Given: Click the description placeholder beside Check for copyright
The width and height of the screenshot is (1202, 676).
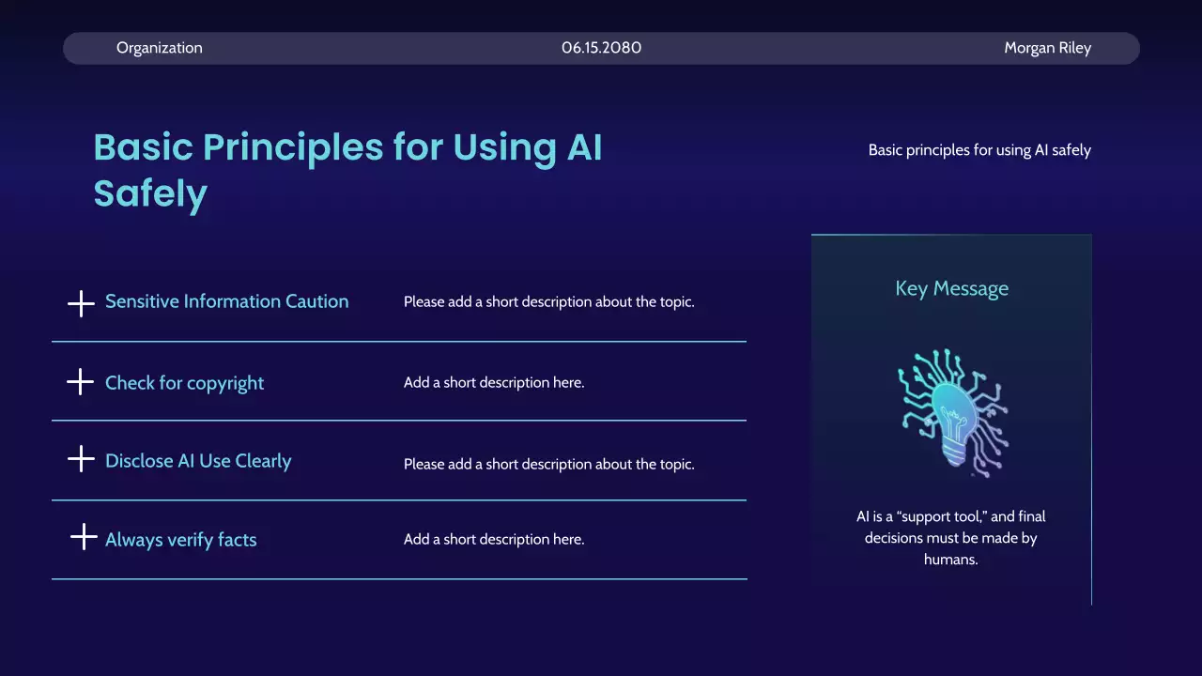Looking at the screenshot, I should pos(494,383).
